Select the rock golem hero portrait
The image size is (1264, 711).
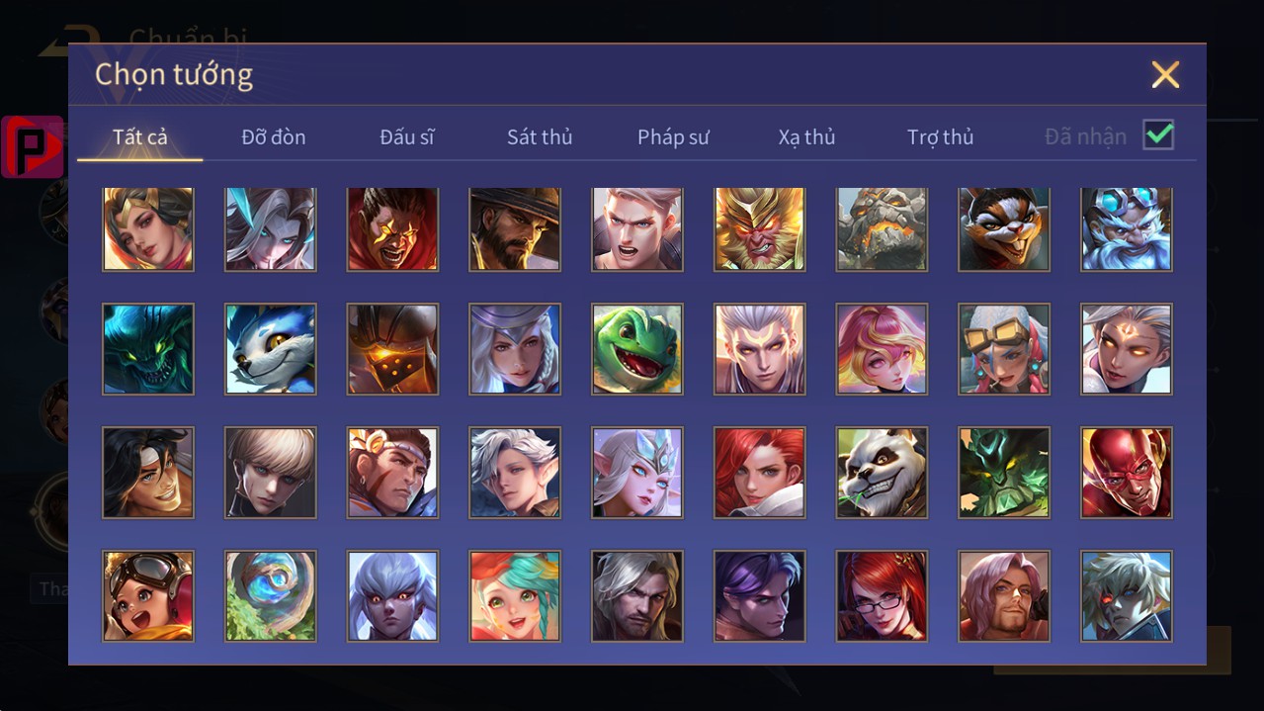[x=882, y=228]
